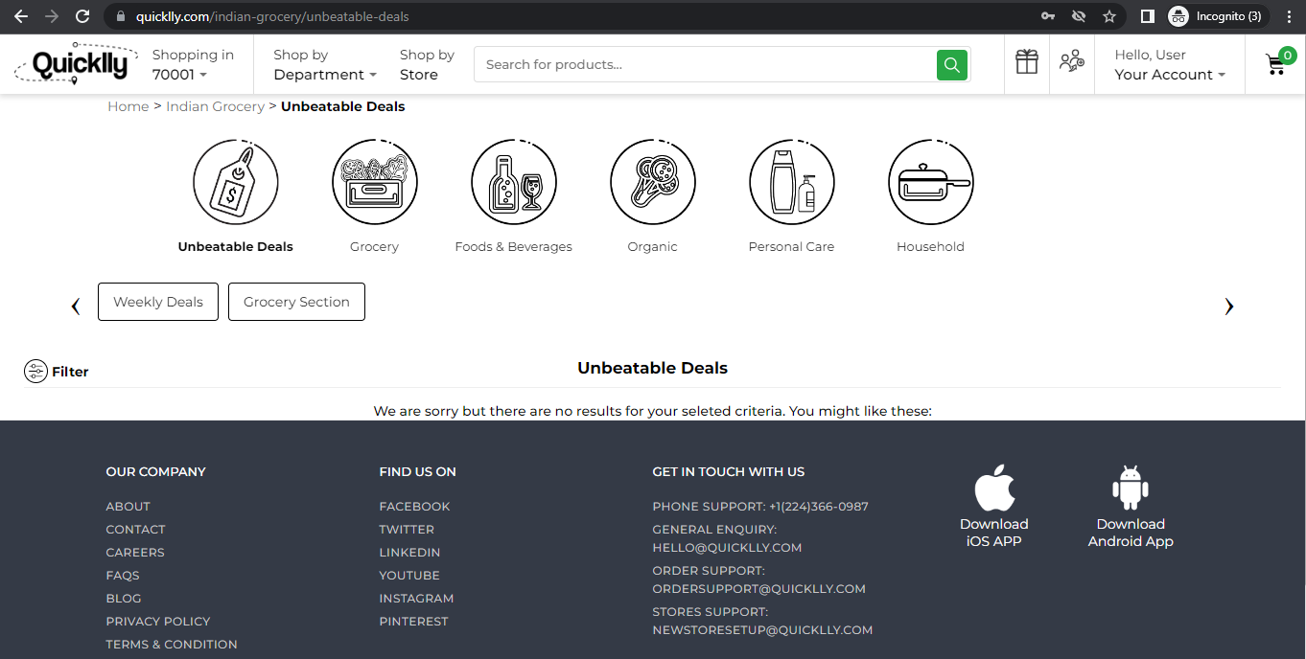
Task: Select the Unbeatable Deals price tag icon
Action: (236, 182)
